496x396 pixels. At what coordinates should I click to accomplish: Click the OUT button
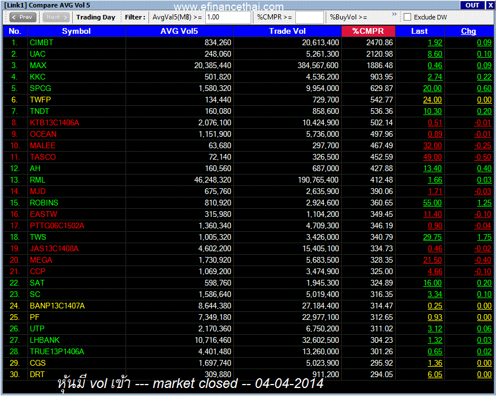click(x=472, y=5)
